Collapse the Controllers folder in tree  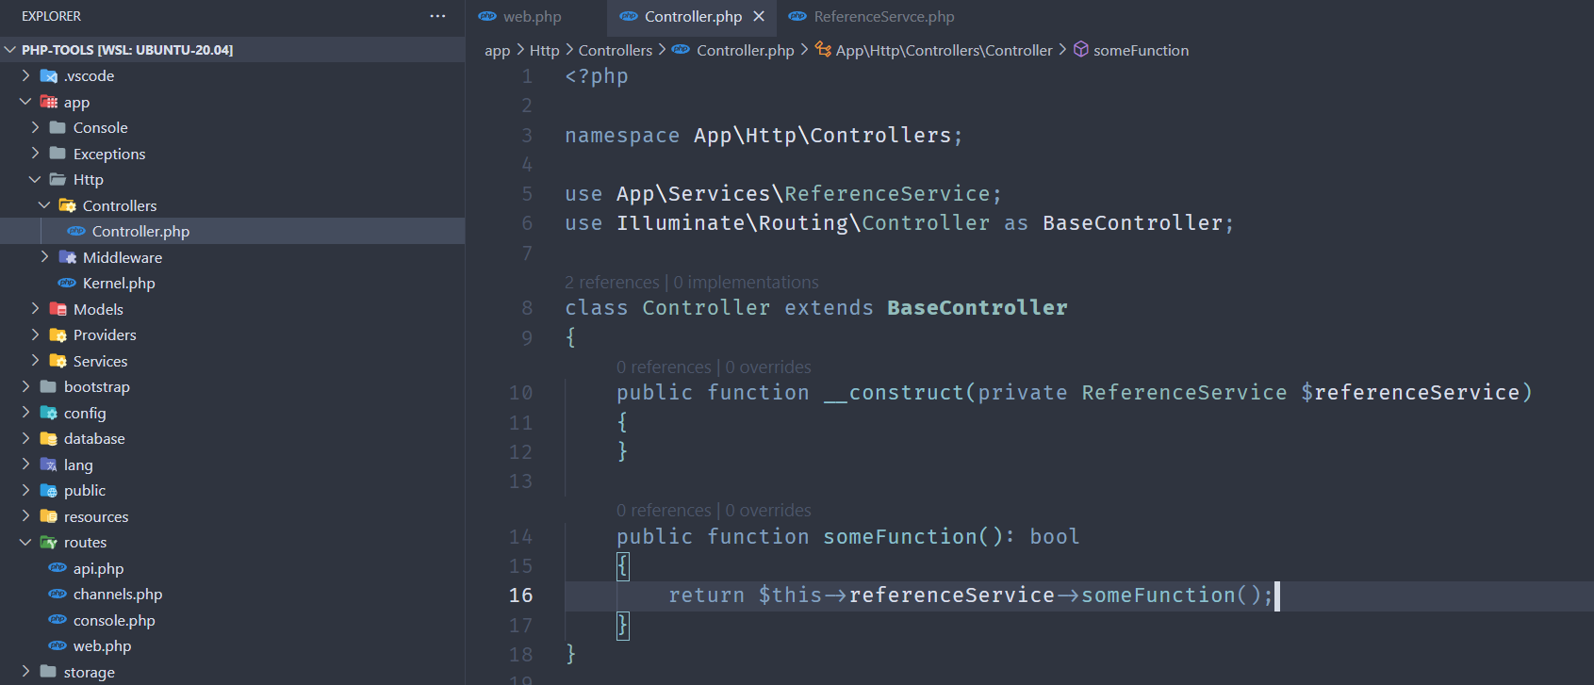[x=44, y=205]
